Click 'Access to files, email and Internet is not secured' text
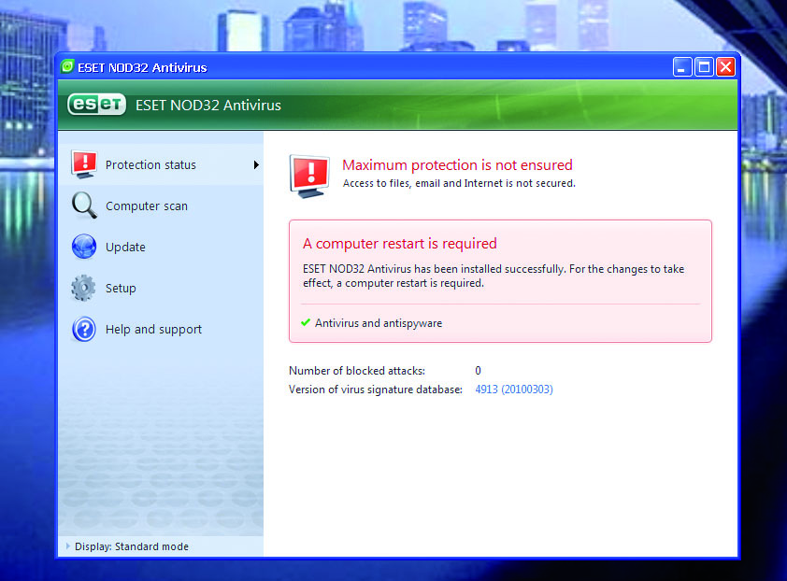This screenshot has width=787, height=581. coord(459,183)
